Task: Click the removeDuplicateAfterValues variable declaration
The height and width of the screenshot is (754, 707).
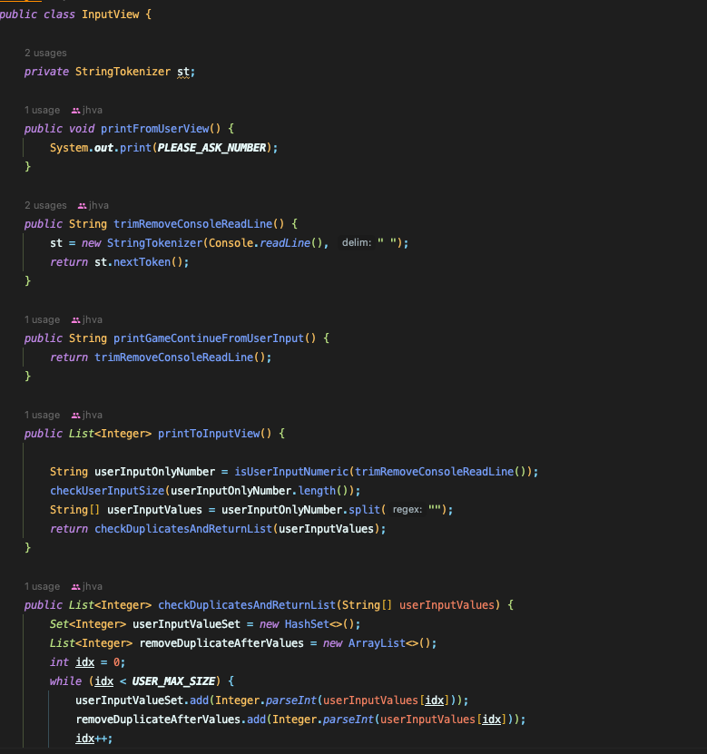Action: tap(221, 643)
